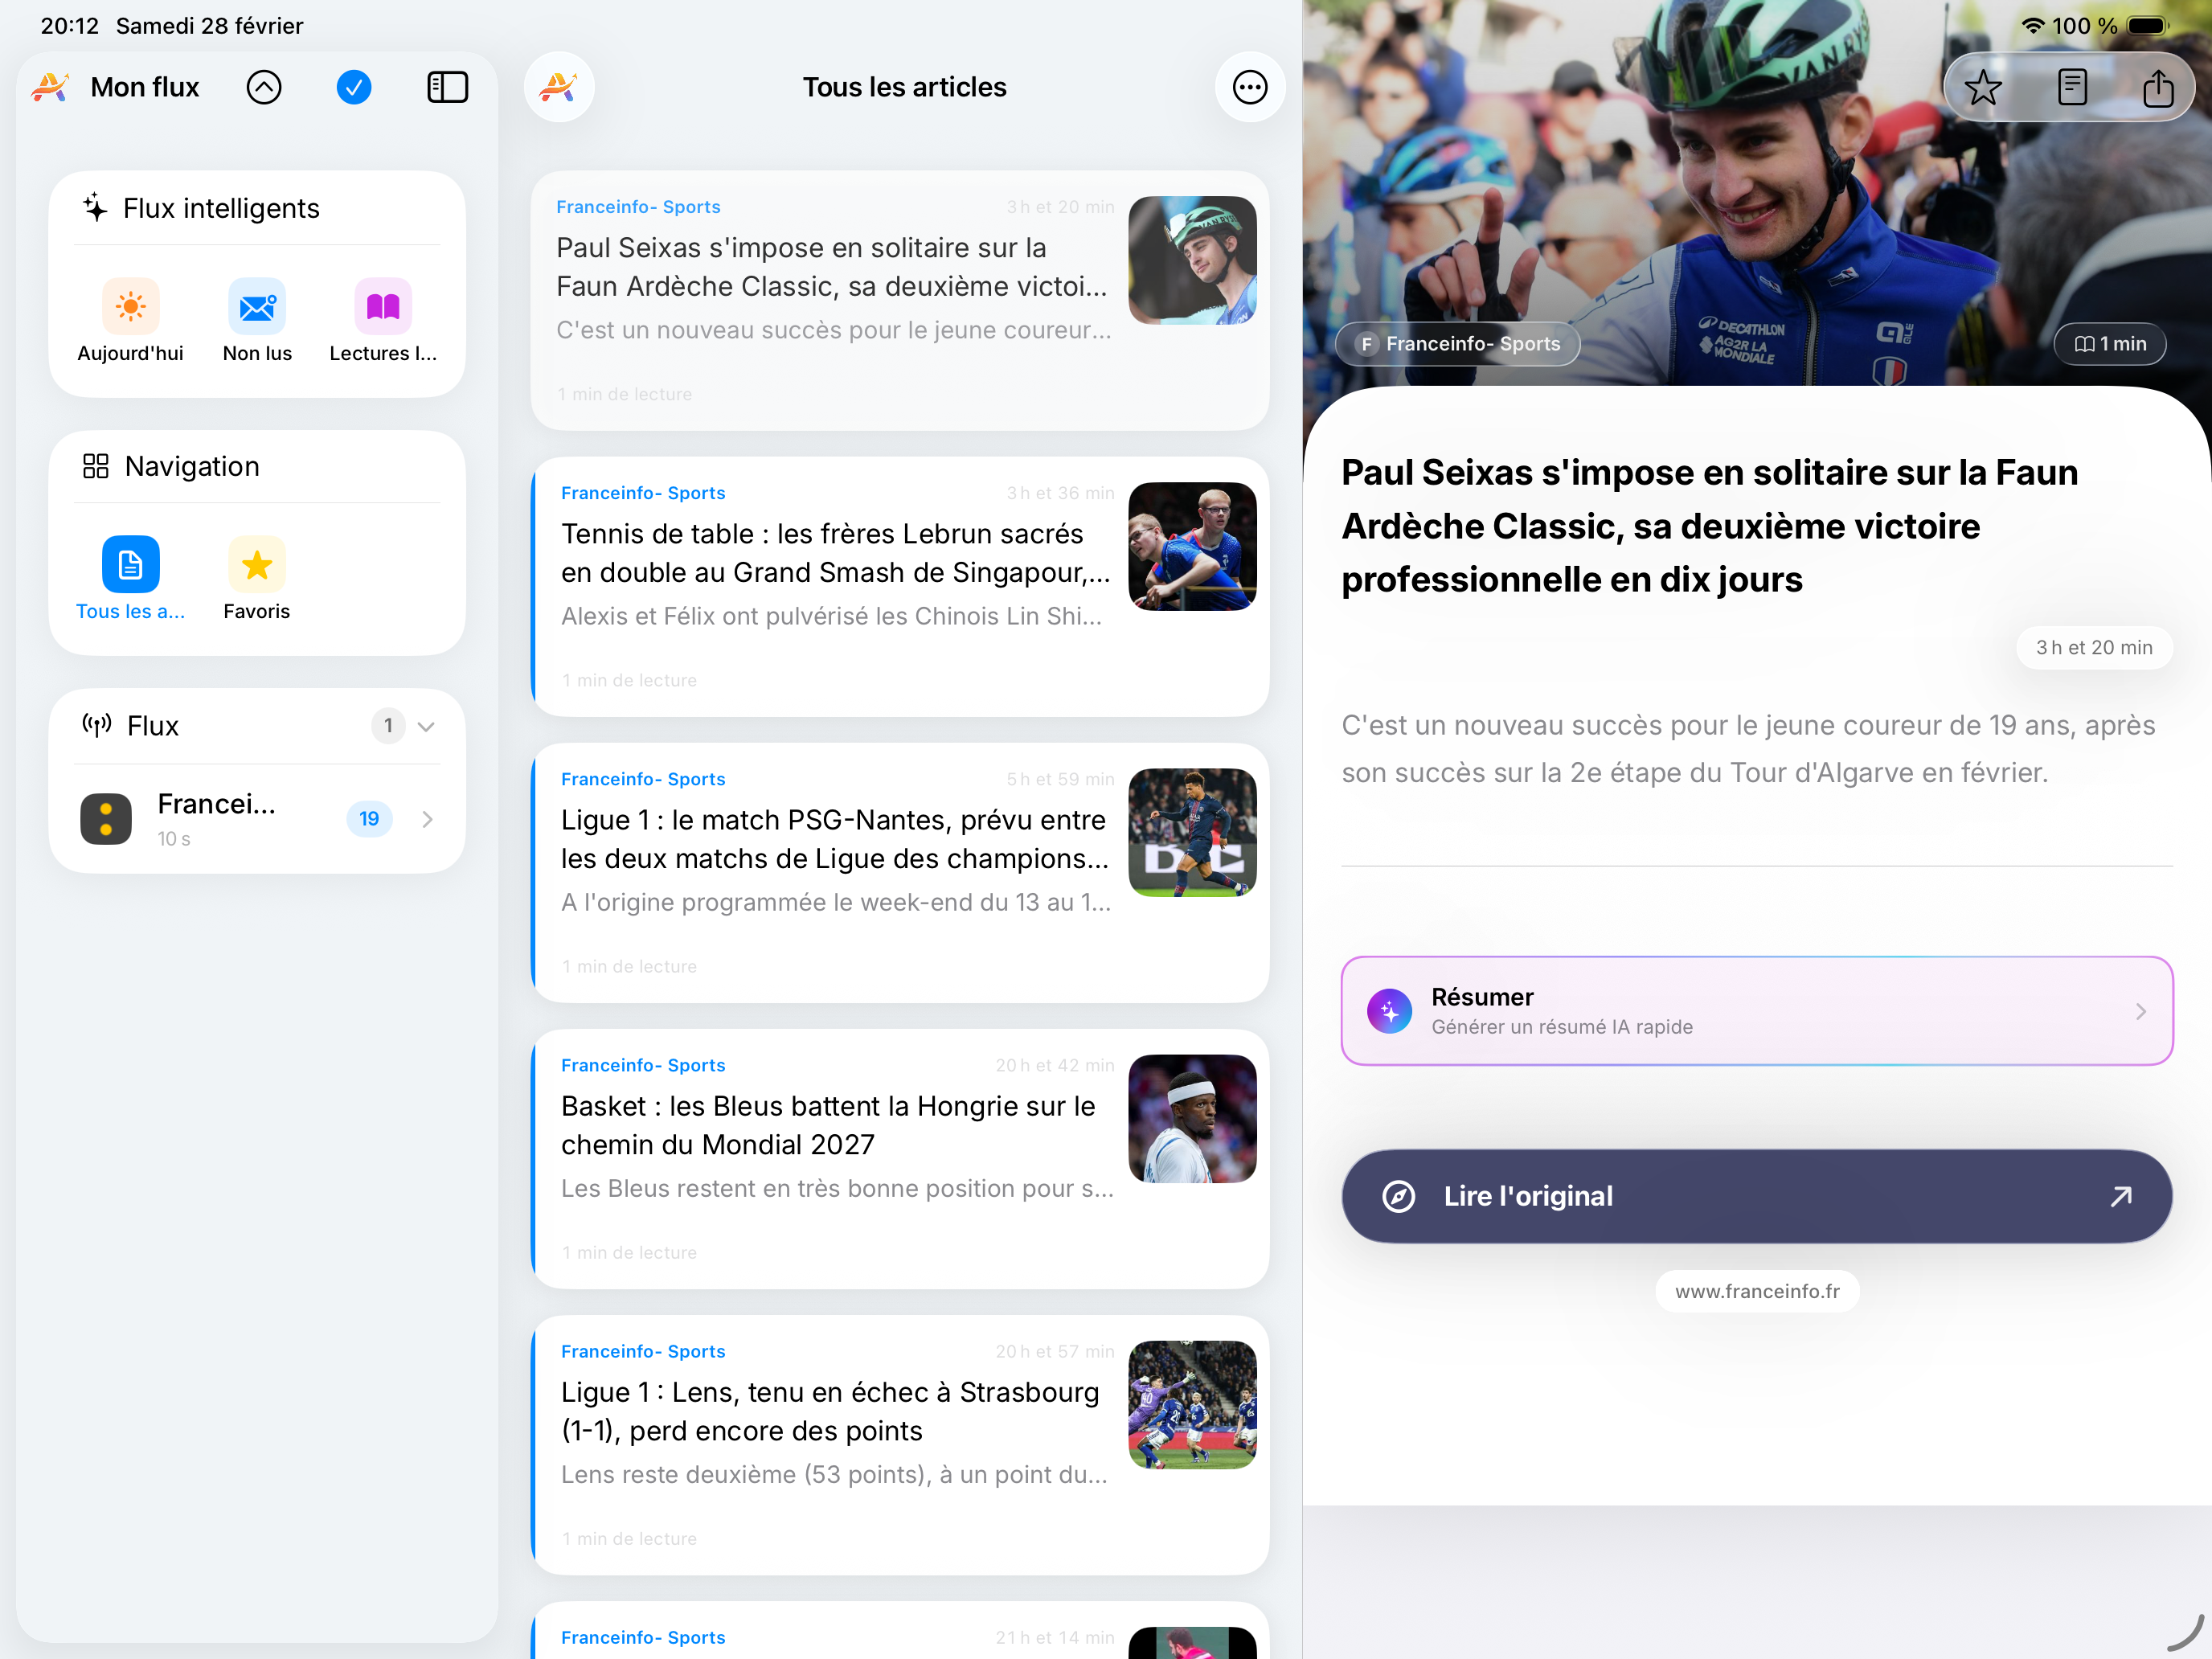Switch to reader view icon
This screenshot has width=2212, height=1659.
coord(2072,88)
